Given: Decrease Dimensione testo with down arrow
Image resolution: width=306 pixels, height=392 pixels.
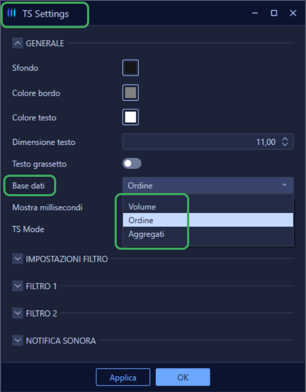Looking at the screenshot, I should (285, 144).
